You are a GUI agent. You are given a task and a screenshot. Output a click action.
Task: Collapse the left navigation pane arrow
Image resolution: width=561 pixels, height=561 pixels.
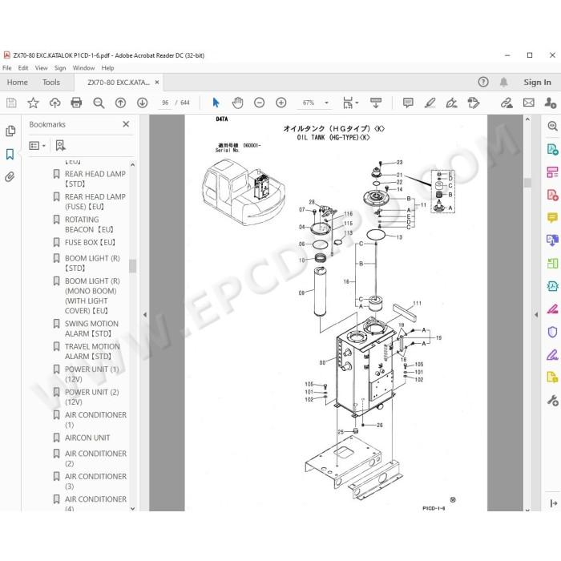[145, 315]
